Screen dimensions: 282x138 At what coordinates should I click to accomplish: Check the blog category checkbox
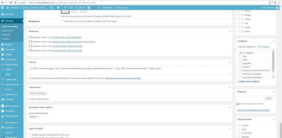[240, 56]
